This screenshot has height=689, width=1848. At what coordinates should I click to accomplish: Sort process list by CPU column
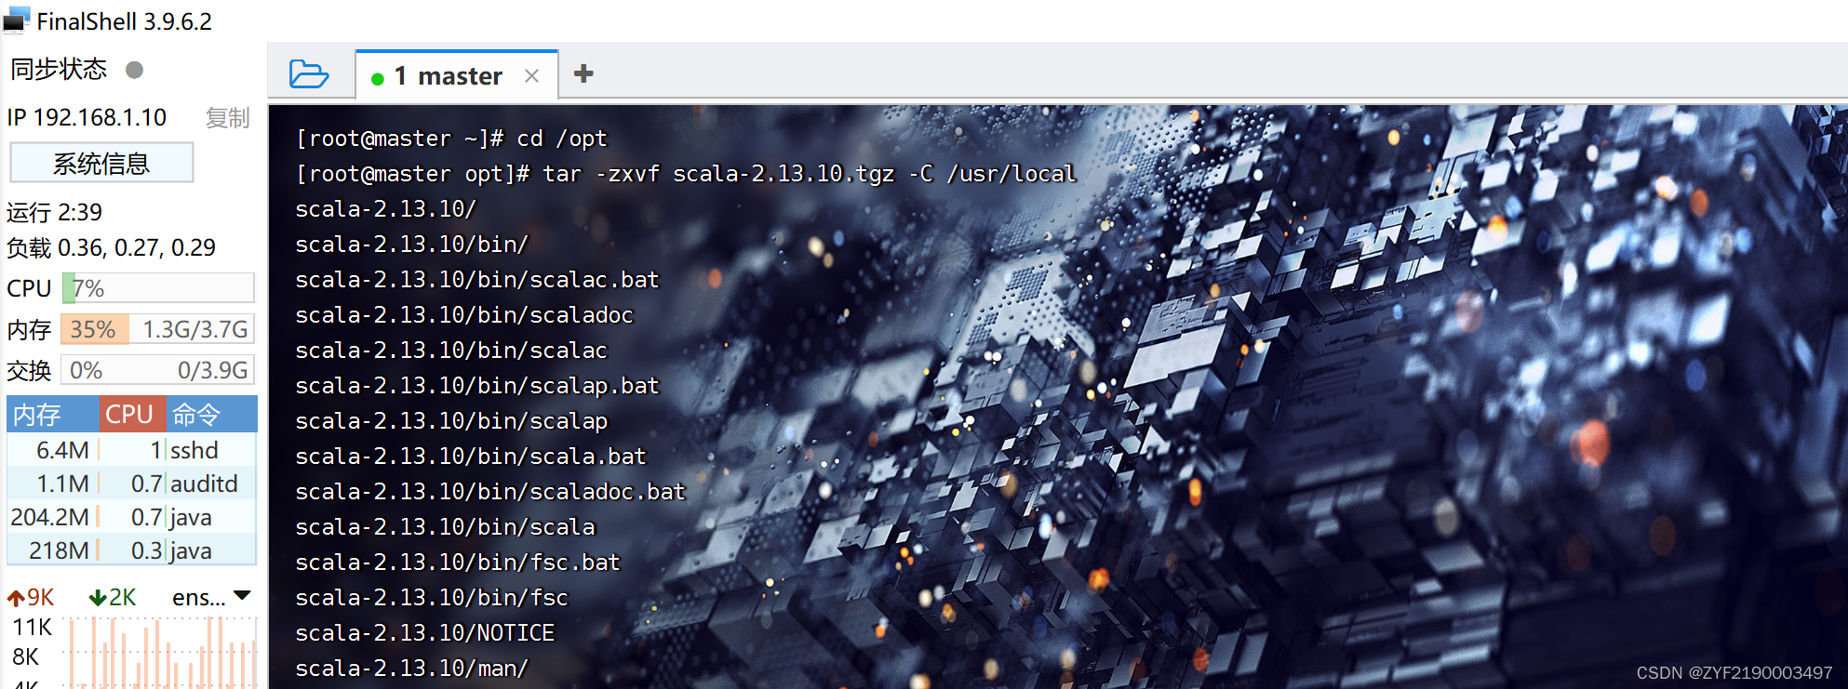133,414
